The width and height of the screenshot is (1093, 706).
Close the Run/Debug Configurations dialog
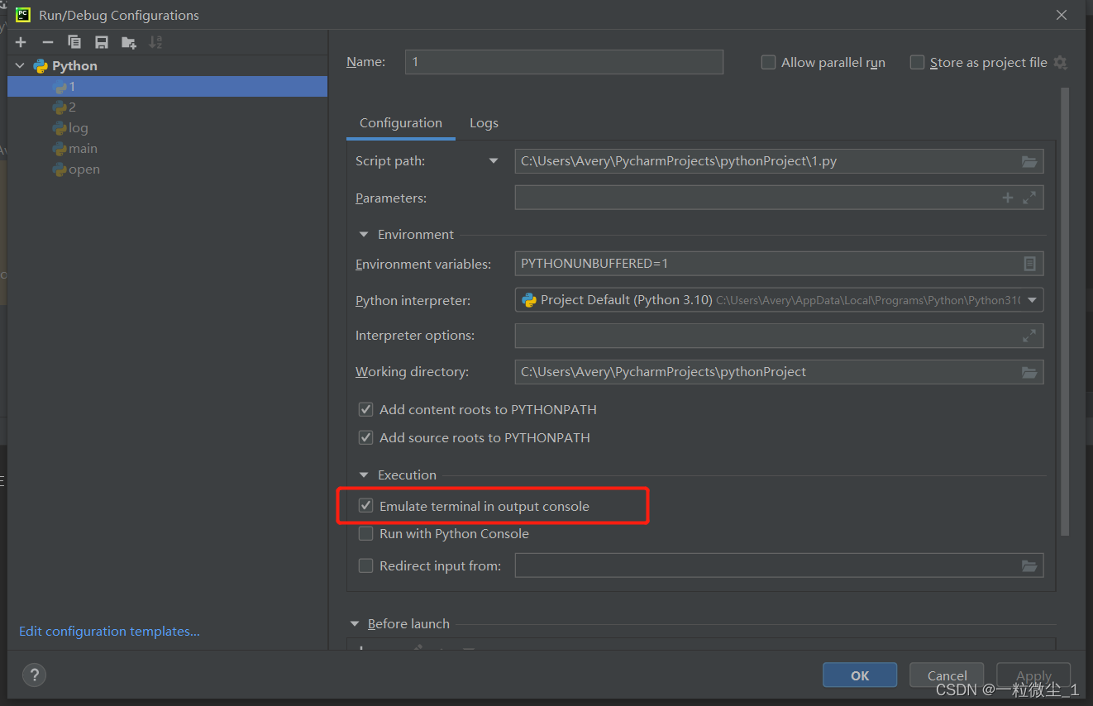(1062, 15)
